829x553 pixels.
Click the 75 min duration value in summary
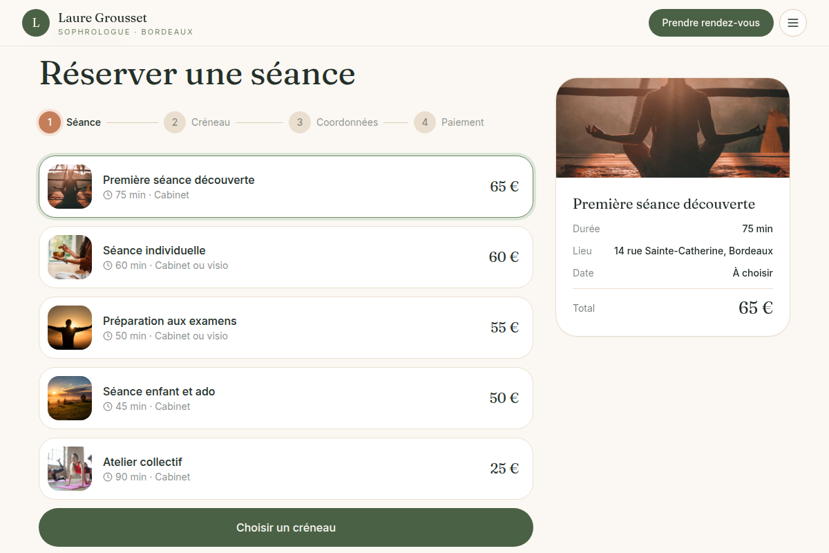(758, 229)
